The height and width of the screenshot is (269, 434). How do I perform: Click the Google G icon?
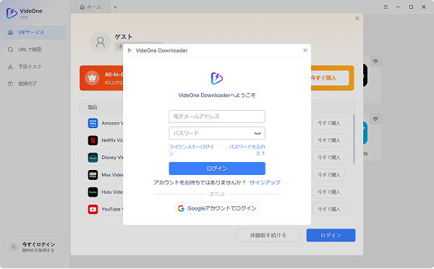click(x=181, y=208)
